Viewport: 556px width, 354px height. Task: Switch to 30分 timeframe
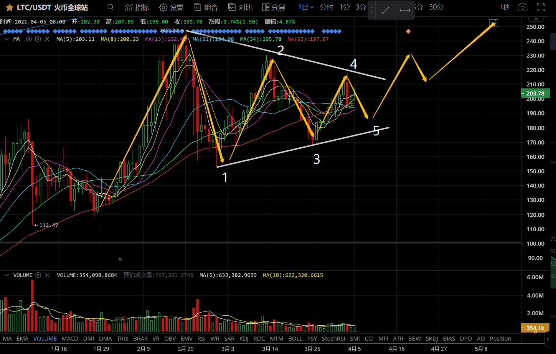pyautogui.click(x=436, y=7)
